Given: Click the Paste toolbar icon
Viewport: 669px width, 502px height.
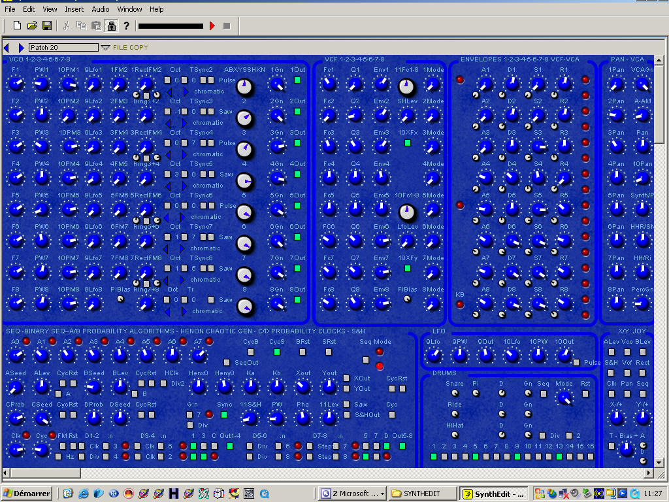Looking at the screenshot, I should [96, 25].
